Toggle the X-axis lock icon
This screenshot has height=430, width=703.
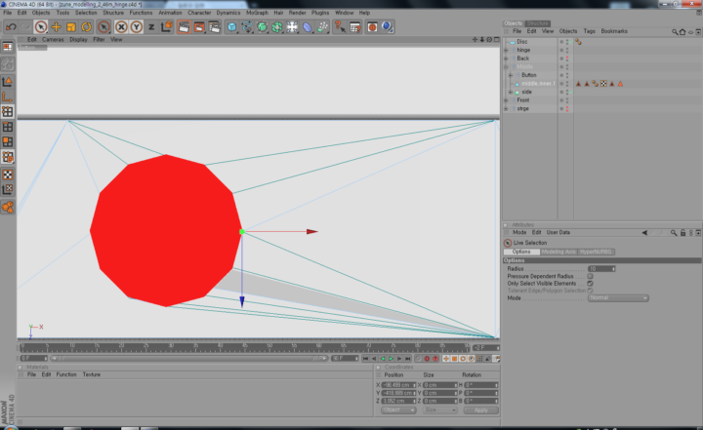click(121, 27)
